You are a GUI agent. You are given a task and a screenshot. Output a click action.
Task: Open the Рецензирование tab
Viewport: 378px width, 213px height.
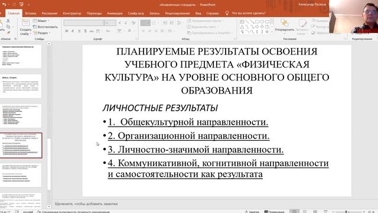click(x=177, y=13)
